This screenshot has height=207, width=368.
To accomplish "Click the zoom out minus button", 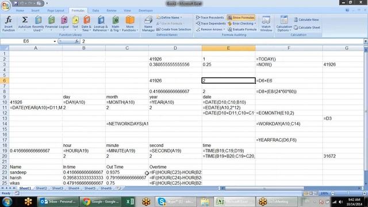I will click(x=332, y=193).
